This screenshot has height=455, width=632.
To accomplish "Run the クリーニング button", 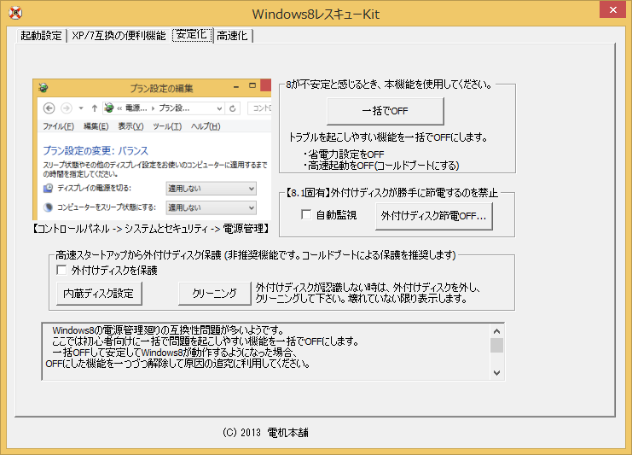I will click(214, 293).
